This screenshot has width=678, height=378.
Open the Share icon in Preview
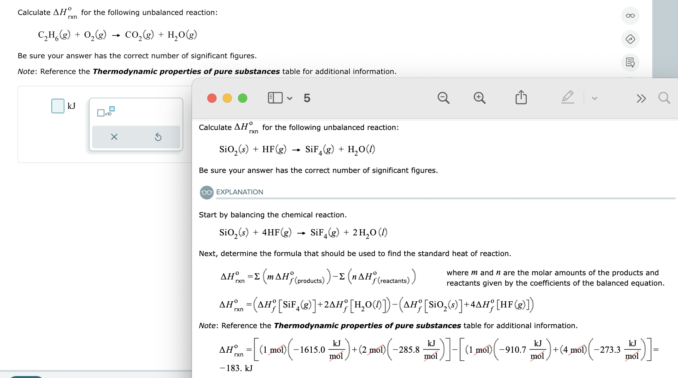coord(520,98)
